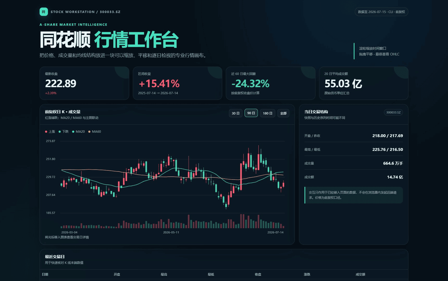The image size is (448, 281).
Task: Click the 2026-07-14 x-axis date label
Action: pos(275,232)
